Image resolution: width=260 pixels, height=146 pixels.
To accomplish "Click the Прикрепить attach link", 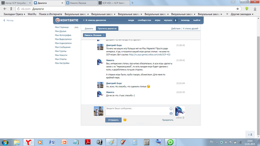I will coord(168,120).
